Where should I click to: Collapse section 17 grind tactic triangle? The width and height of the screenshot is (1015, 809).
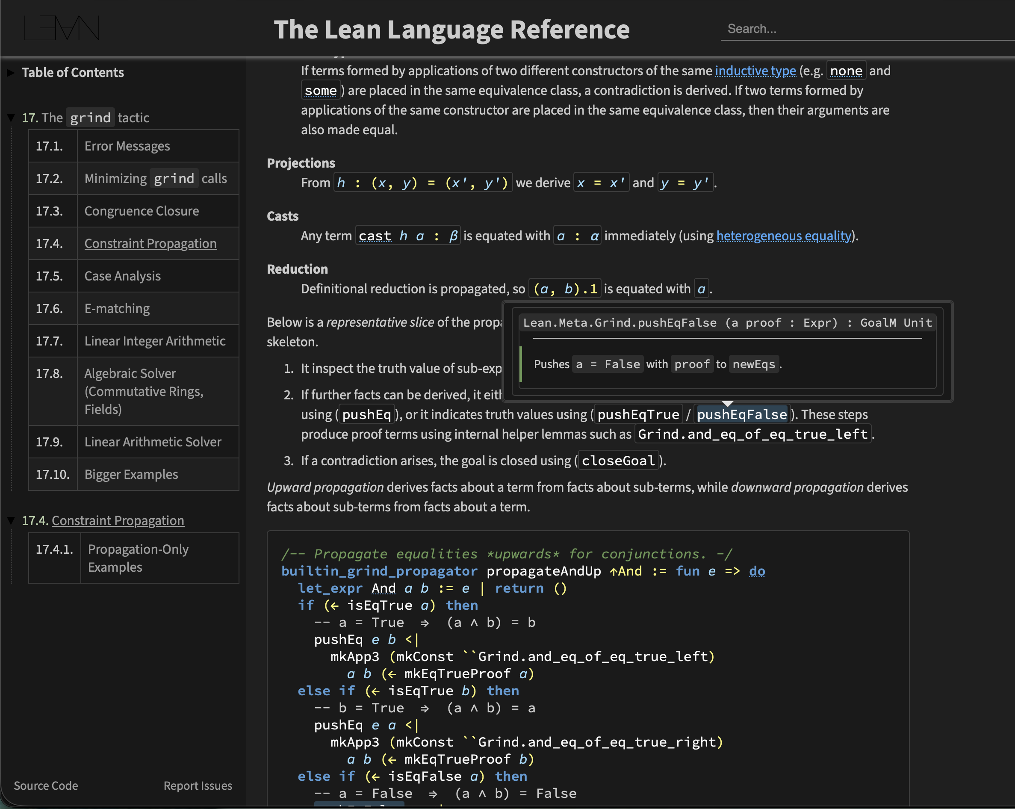tap(10, 118)
